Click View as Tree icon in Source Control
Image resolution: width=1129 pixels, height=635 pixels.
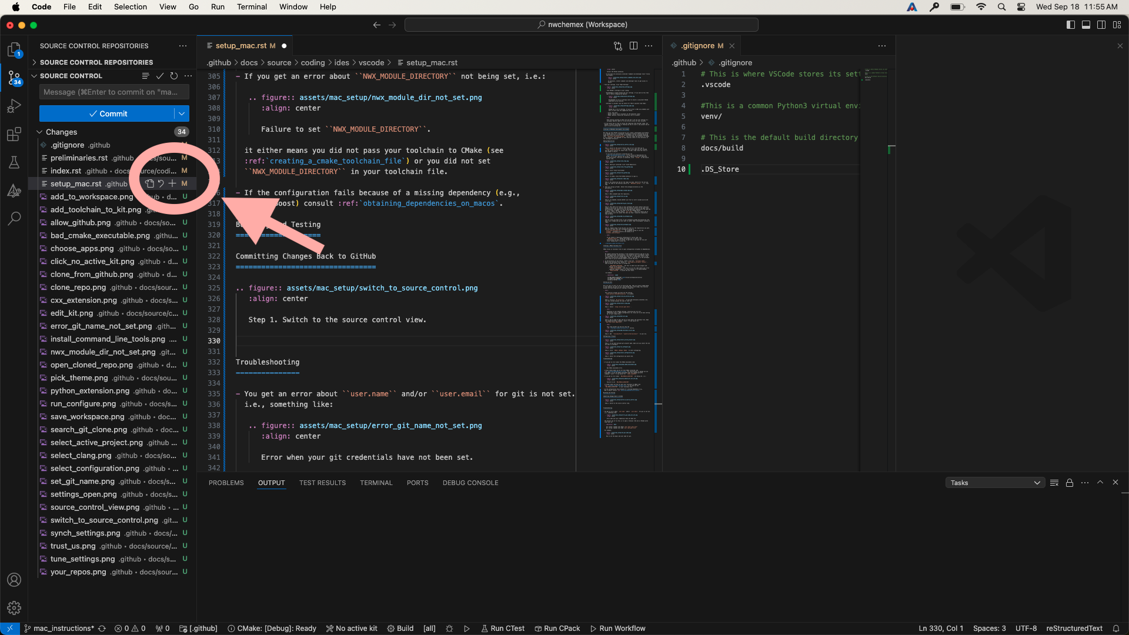tap(145, 76)
